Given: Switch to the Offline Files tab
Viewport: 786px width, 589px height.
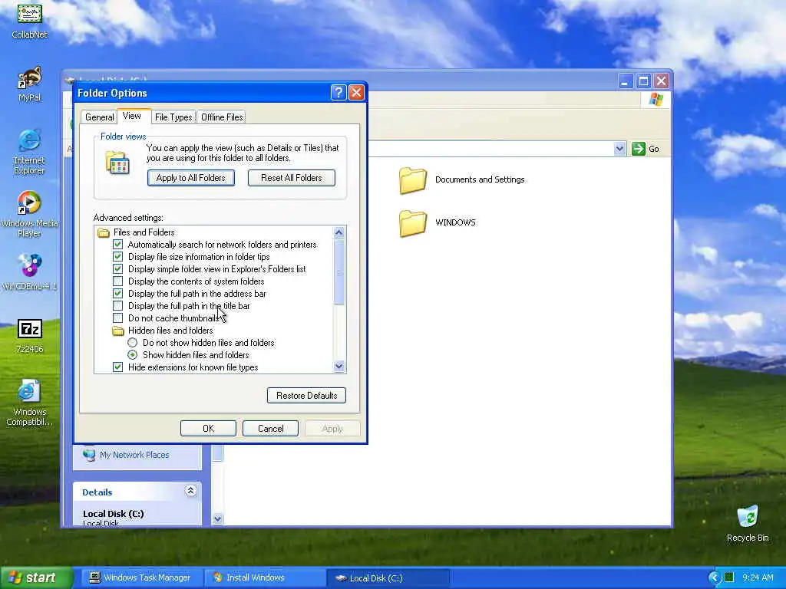Looking at the screenshot, I should point(222,117).
